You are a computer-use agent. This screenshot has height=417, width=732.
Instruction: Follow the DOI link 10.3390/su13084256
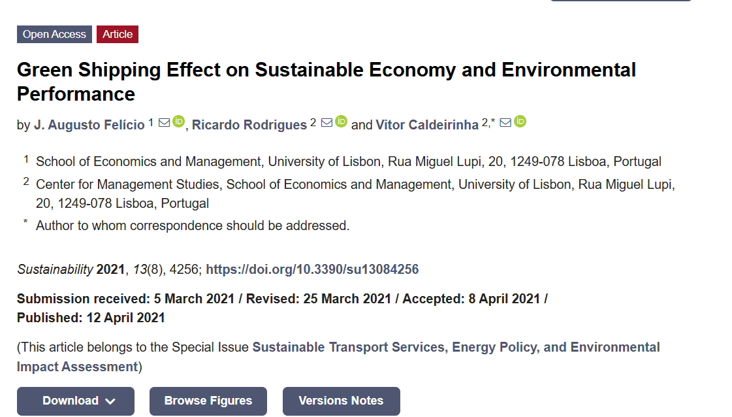tap(312, 269)
